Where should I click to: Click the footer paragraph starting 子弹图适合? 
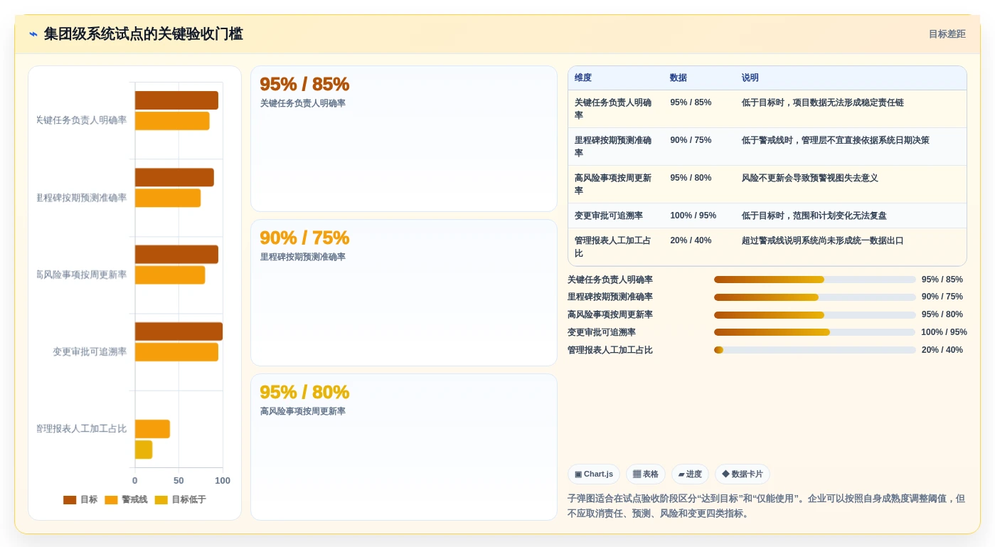tap(766, 506)
